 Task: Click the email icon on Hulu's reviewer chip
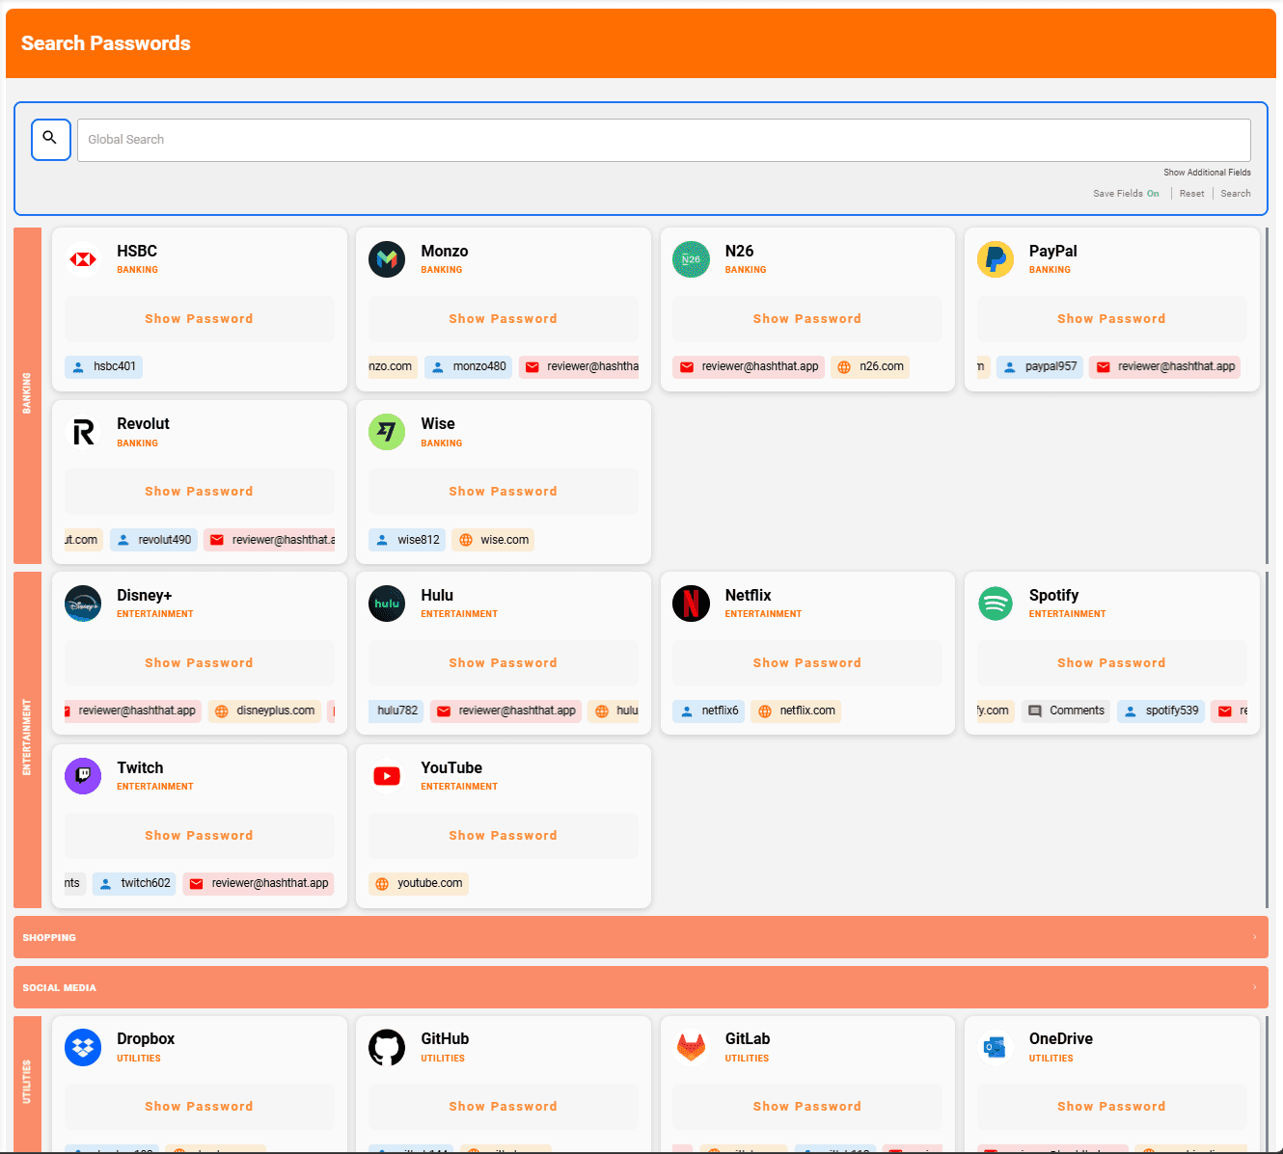pos(444,711)
